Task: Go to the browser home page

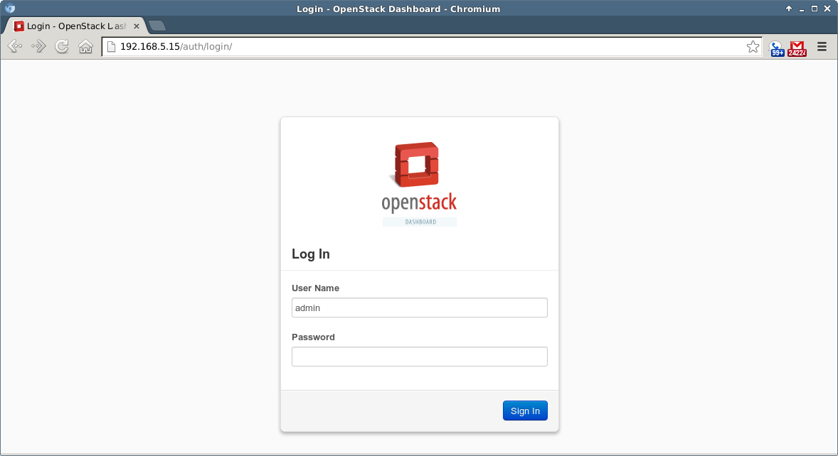Action: click(85, 47)
